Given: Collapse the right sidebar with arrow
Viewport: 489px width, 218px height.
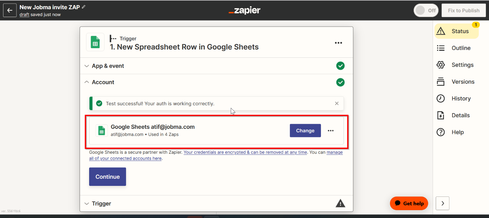Looking at the screenshot, I should point(443,203).
